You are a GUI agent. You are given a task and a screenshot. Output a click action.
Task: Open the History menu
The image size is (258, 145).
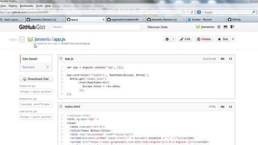click(13, 6)
